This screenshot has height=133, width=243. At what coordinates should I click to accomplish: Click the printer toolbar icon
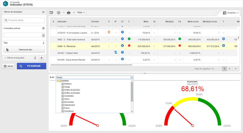69,13
